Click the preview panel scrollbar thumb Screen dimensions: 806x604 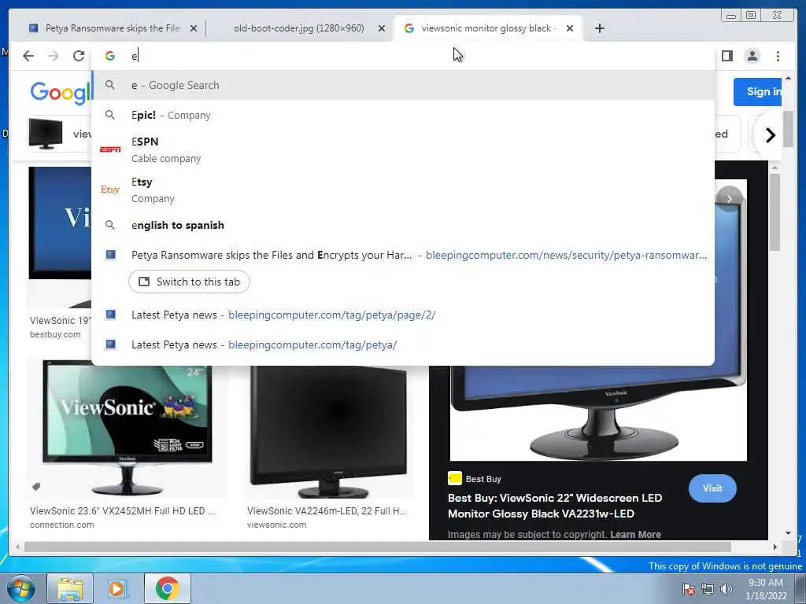pyautogui.click(x=775, y=212)
